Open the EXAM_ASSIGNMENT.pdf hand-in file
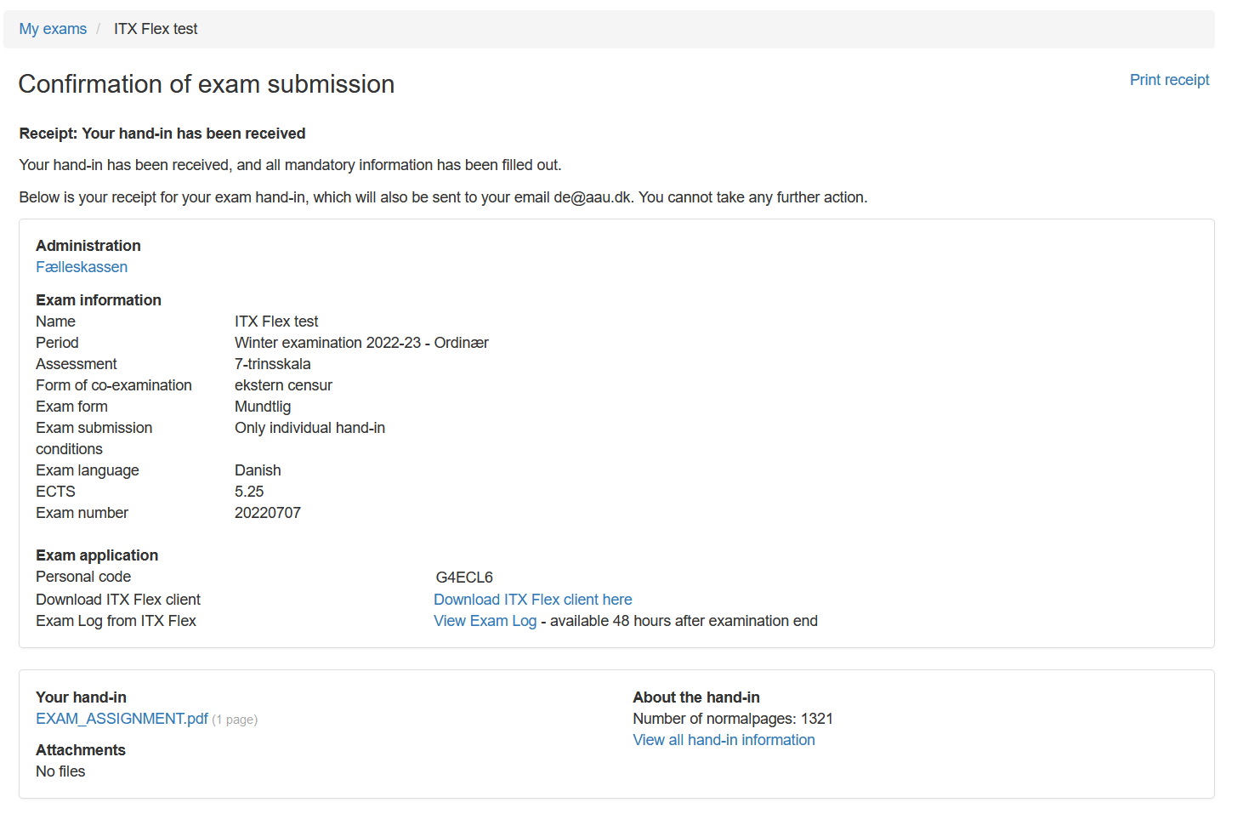The height and width of the screenshot is (831, 1243). (x=122, y=719)
